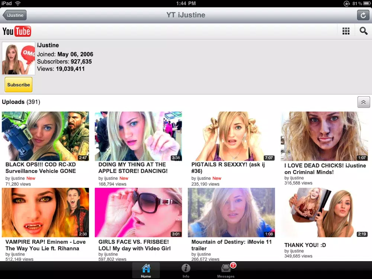Click the 316,588 views count
Screen dimensions: 372x279
(x=298, y=183)
